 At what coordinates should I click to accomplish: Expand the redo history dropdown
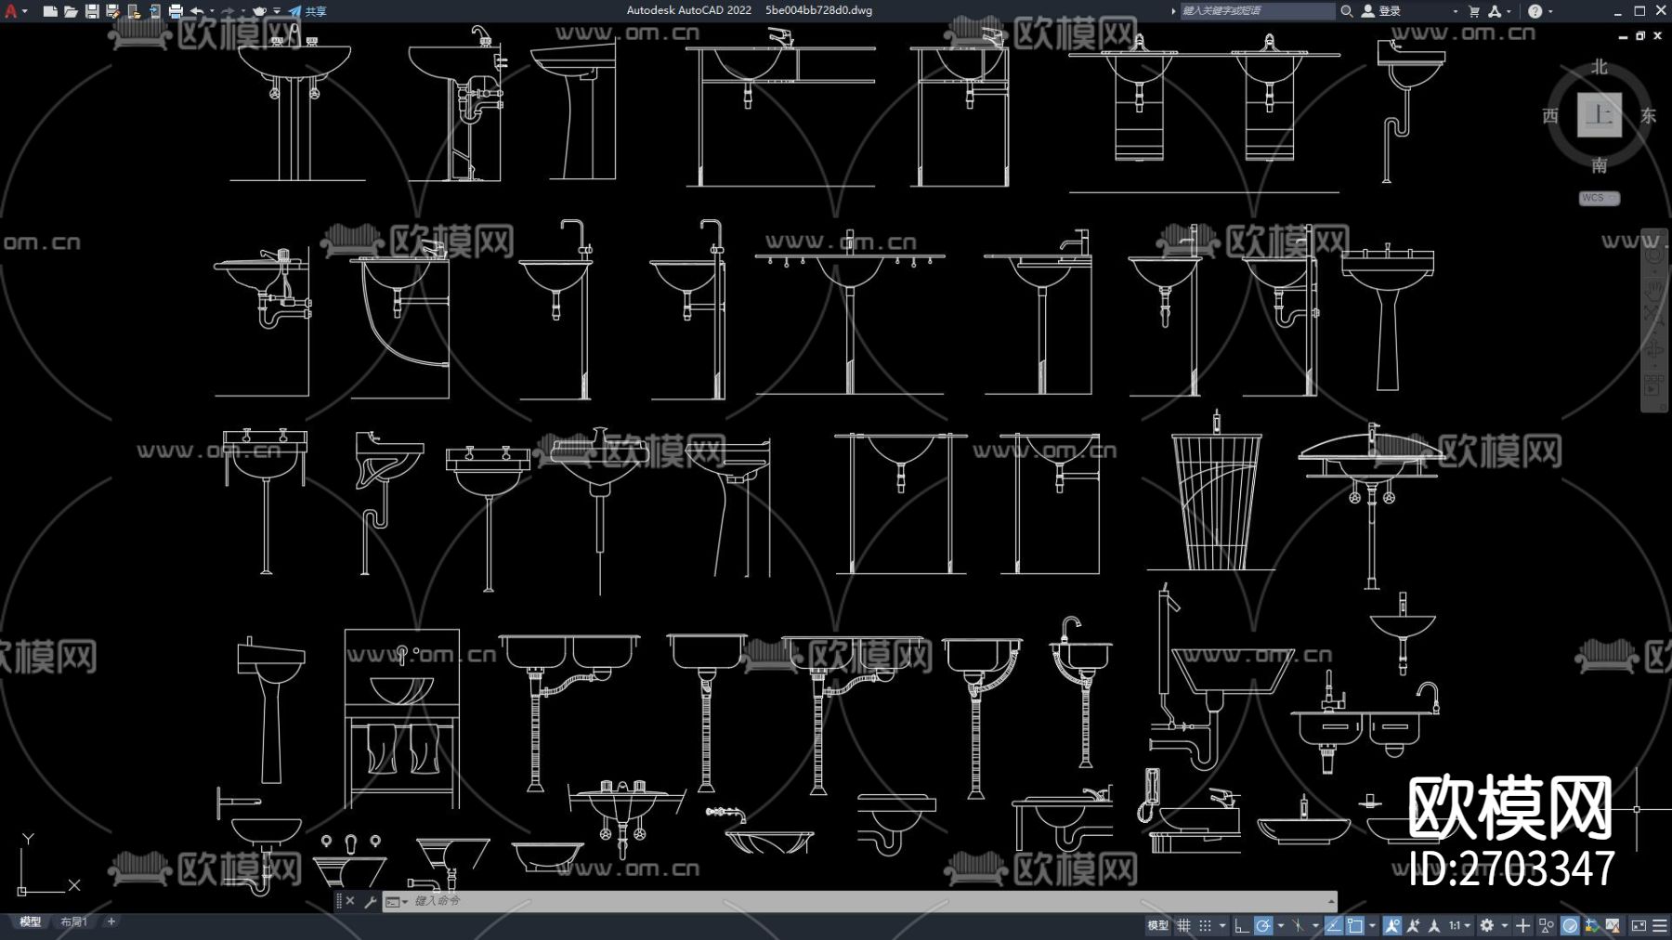point(242,11)
